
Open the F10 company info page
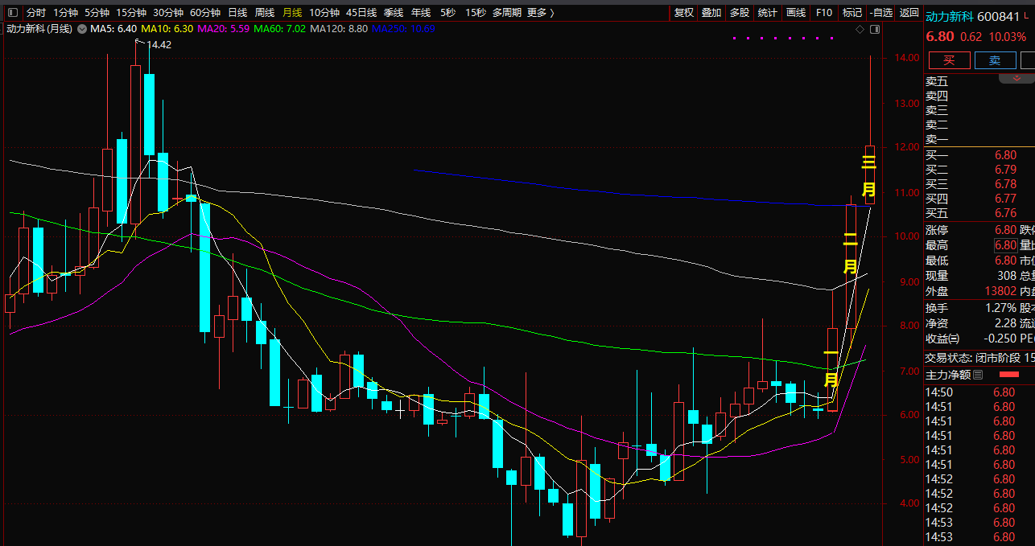824,13
